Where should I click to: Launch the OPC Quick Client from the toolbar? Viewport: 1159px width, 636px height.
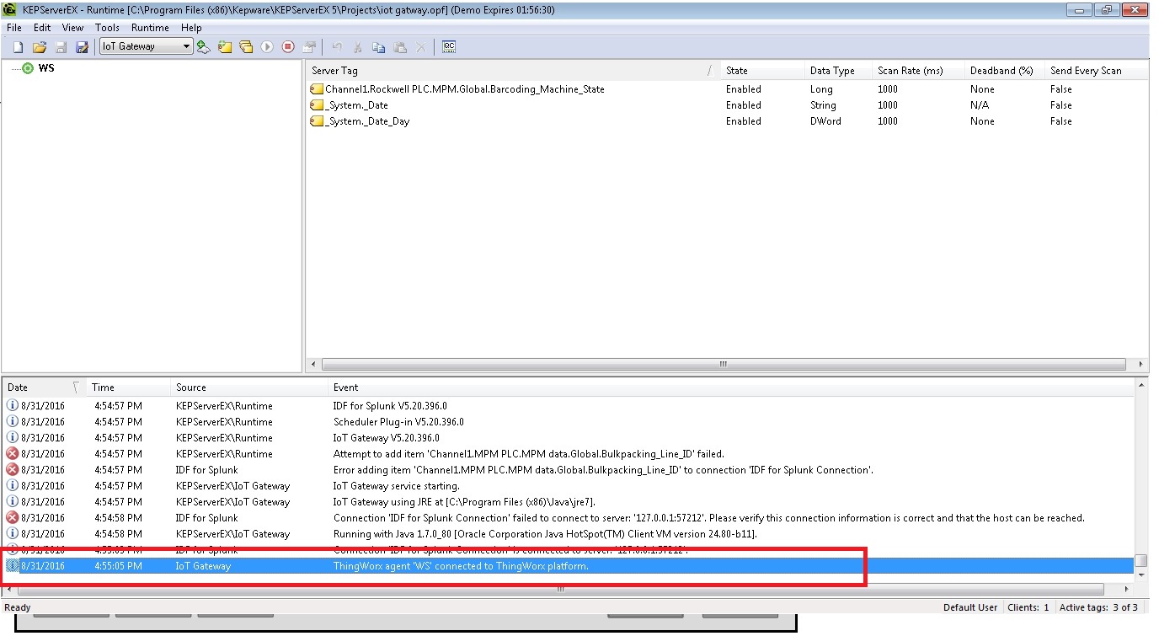448,46
